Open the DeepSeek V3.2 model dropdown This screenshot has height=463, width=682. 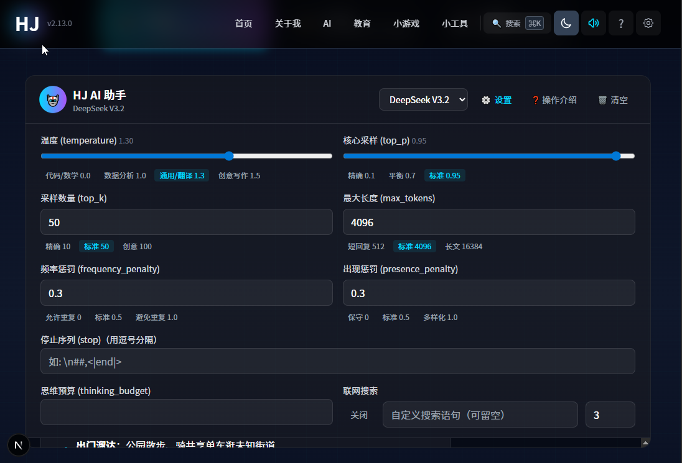(x=423, y=99)
